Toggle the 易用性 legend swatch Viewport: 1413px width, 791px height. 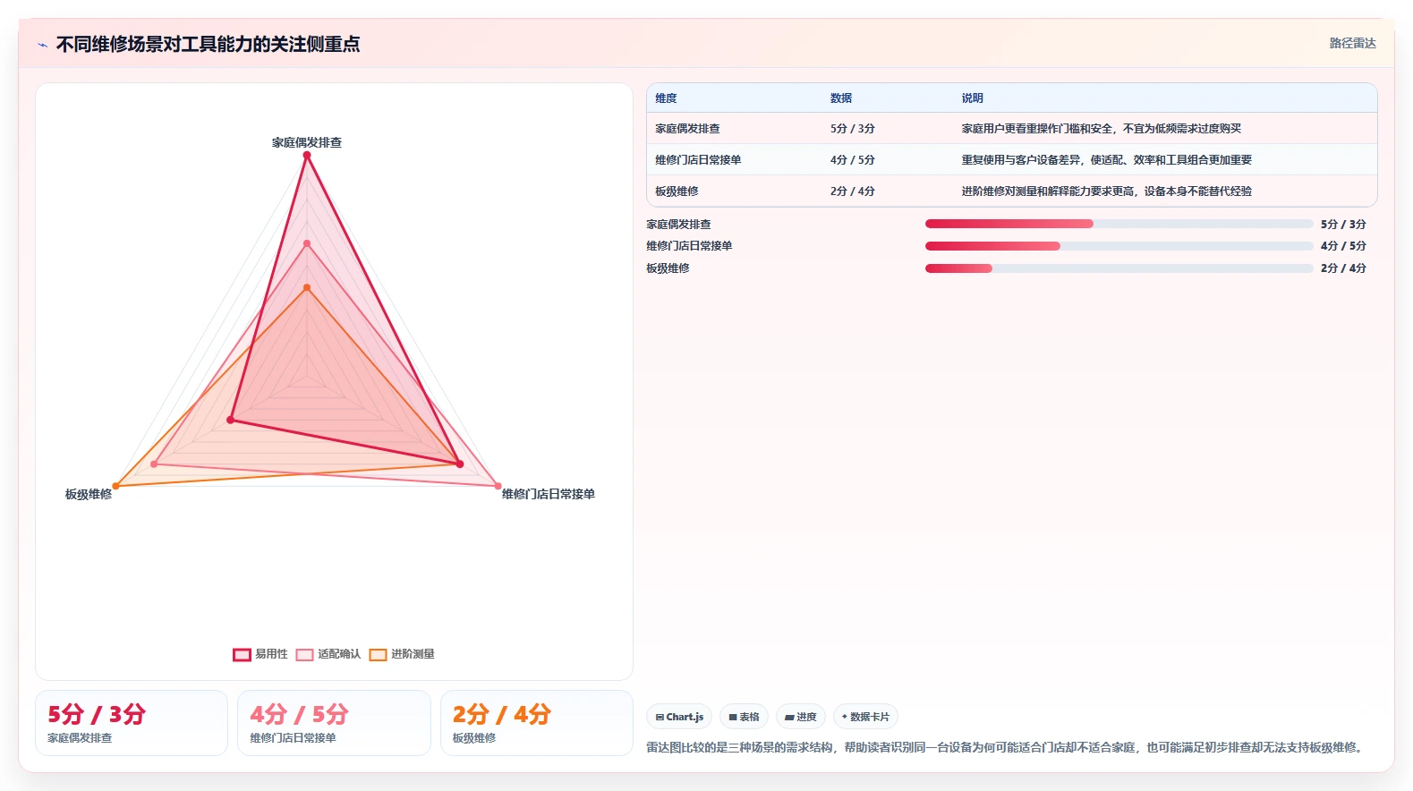point(242,655)
